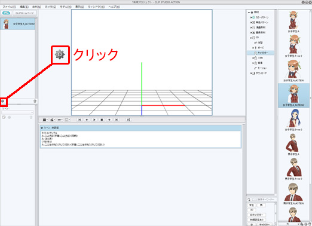Click the CLIPホームページ button
Image resolution: width=312 pixels, height=226 pixels.
pyautogui.click(x=25, y=13)
